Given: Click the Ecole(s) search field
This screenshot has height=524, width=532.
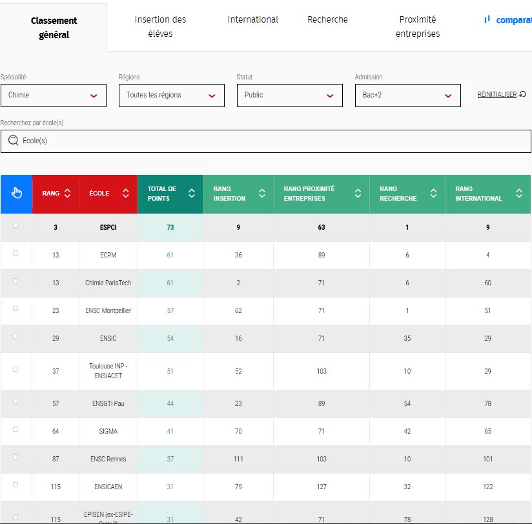Looking at the screenshot, I should (x=265, y=141).
